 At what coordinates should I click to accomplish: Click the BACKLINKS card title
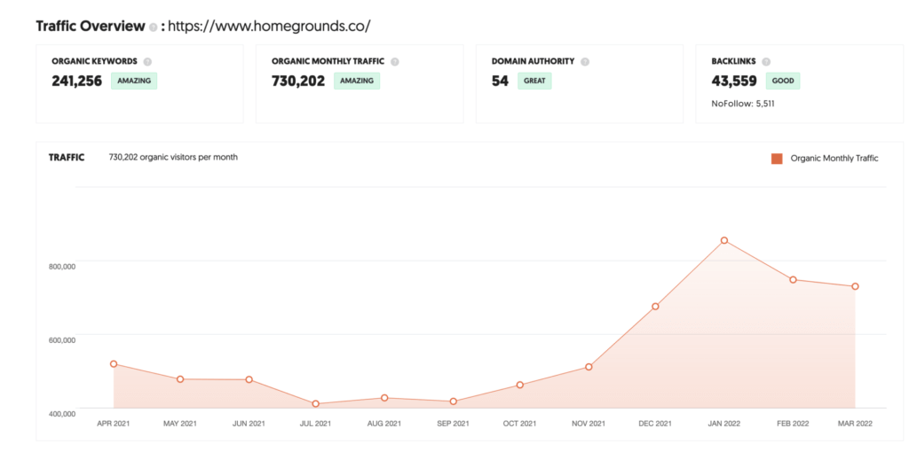(734, 61)
